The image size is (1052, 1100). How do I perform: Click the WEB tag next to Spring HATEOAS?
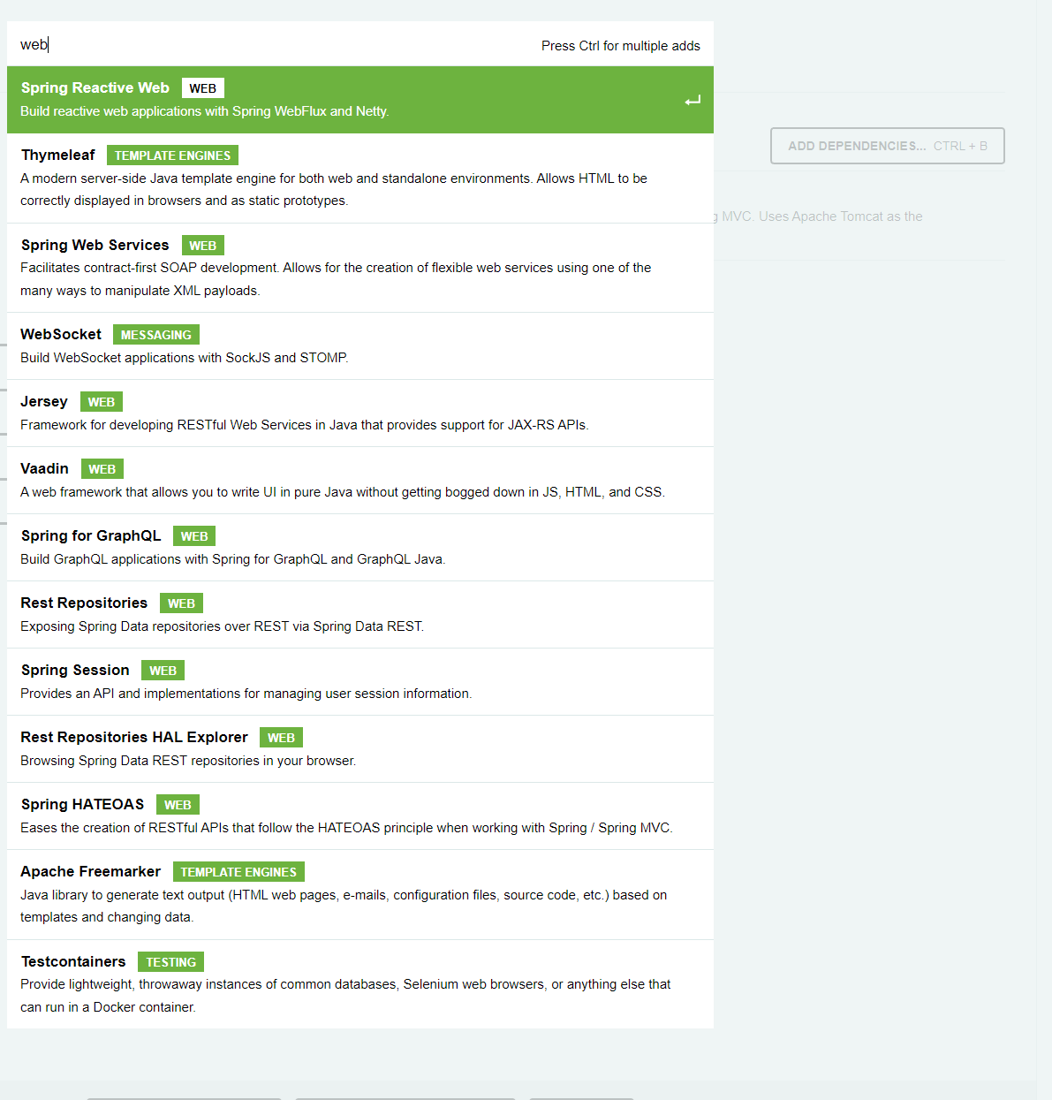(x=178, y=805)
